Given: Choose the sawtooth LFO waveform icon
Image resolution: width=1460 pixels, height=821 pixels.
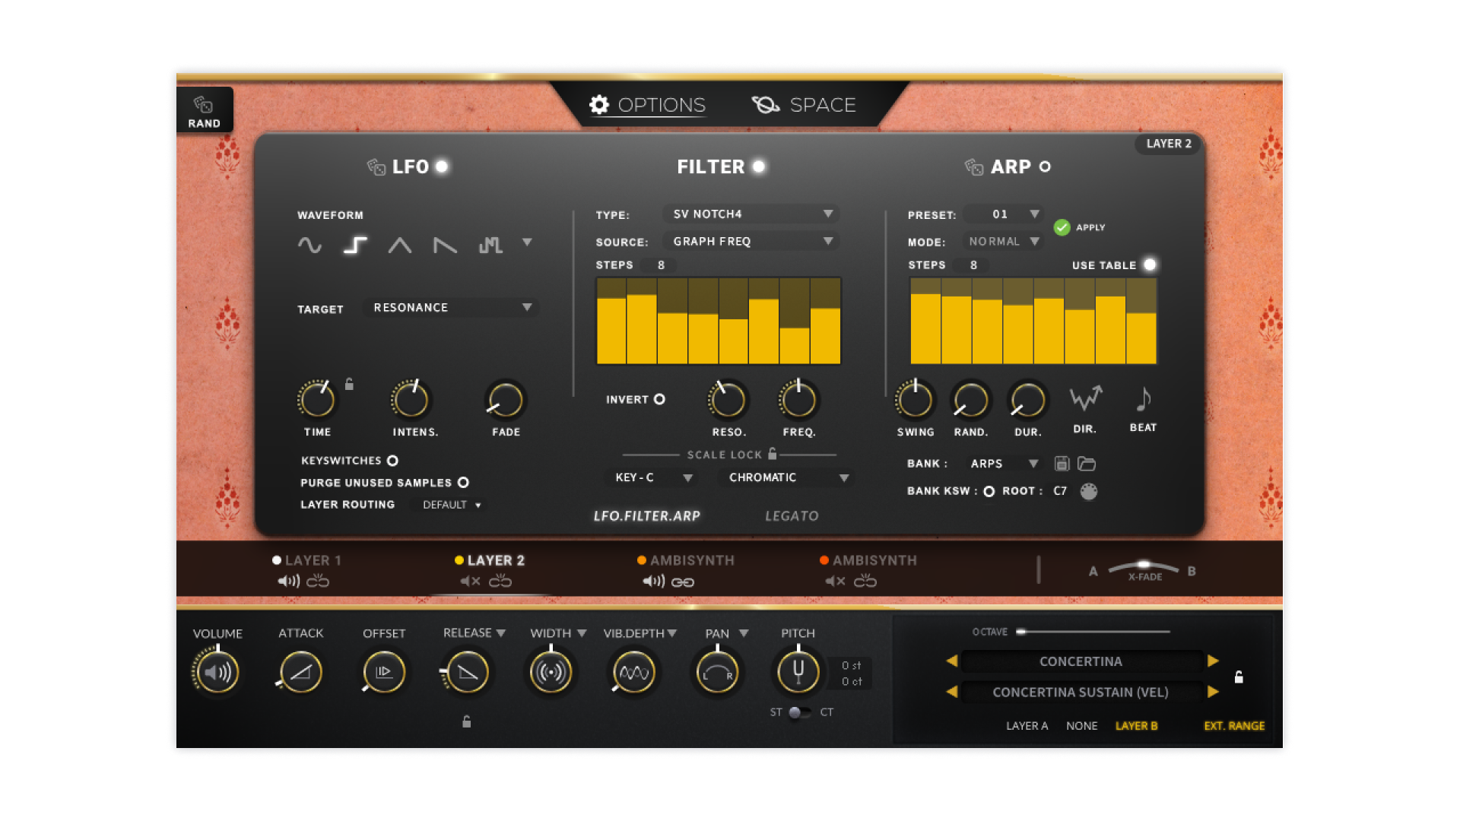Looking at the screenshot, I should click(445, 245).
